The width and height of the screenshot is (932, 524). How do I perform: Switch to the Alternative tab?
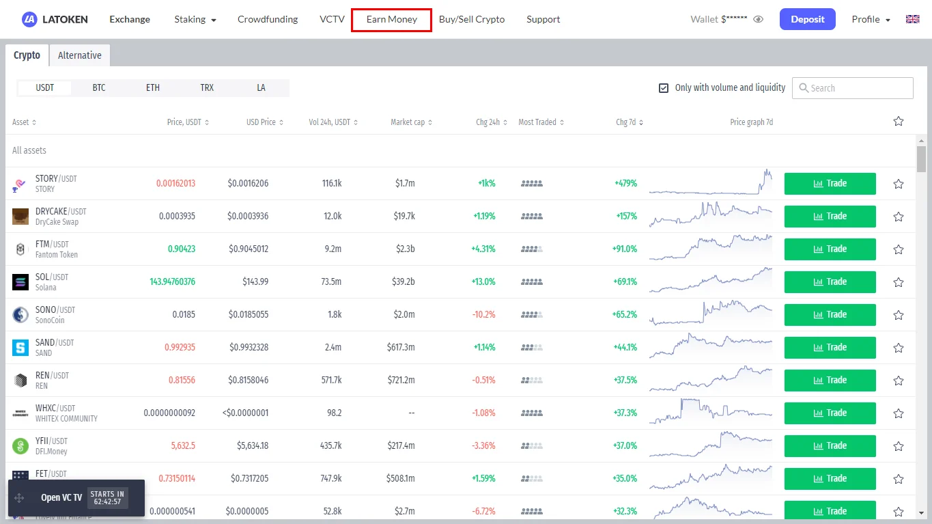(80, 55)
